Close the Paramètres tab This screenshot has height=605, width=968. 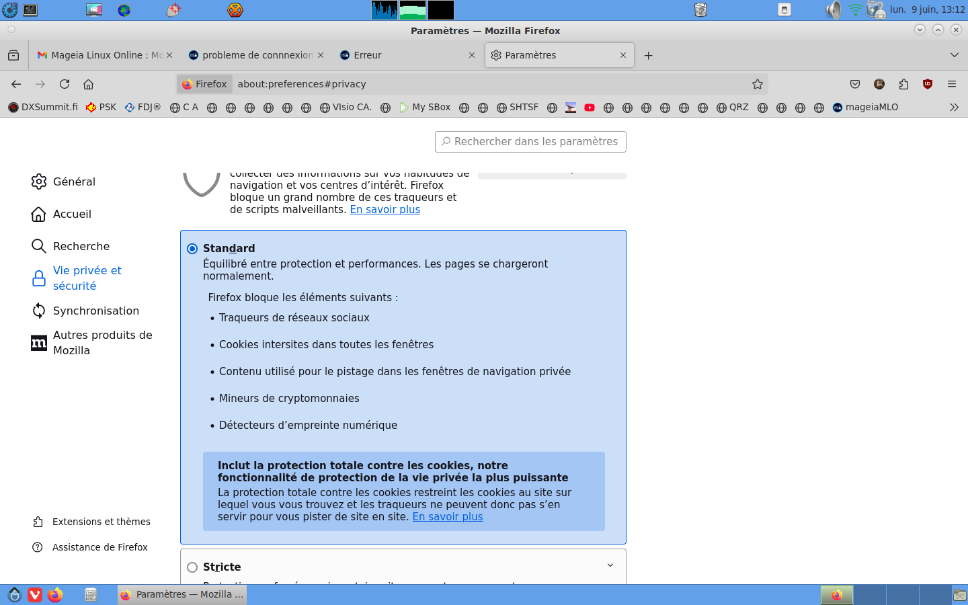623,55
